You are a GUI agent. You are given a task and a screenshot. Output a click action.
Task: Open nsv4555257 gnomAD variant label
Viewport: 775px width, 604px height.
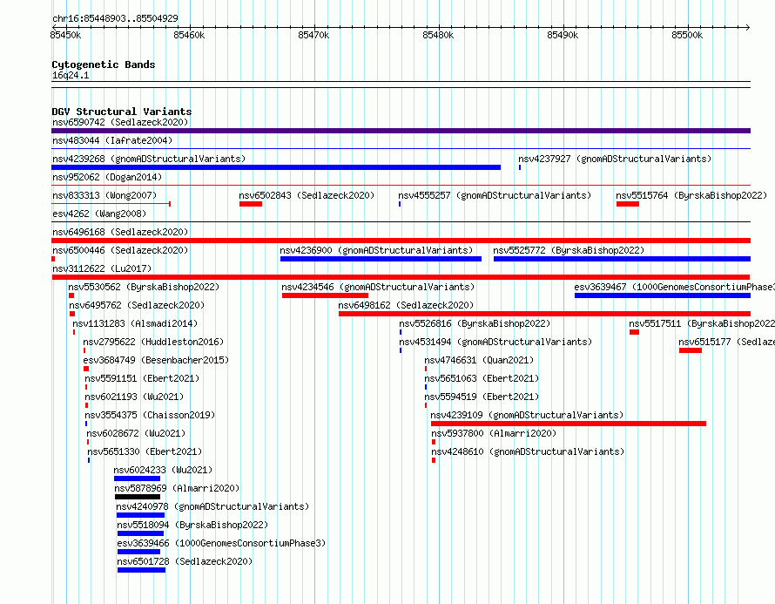coord(495,195)
